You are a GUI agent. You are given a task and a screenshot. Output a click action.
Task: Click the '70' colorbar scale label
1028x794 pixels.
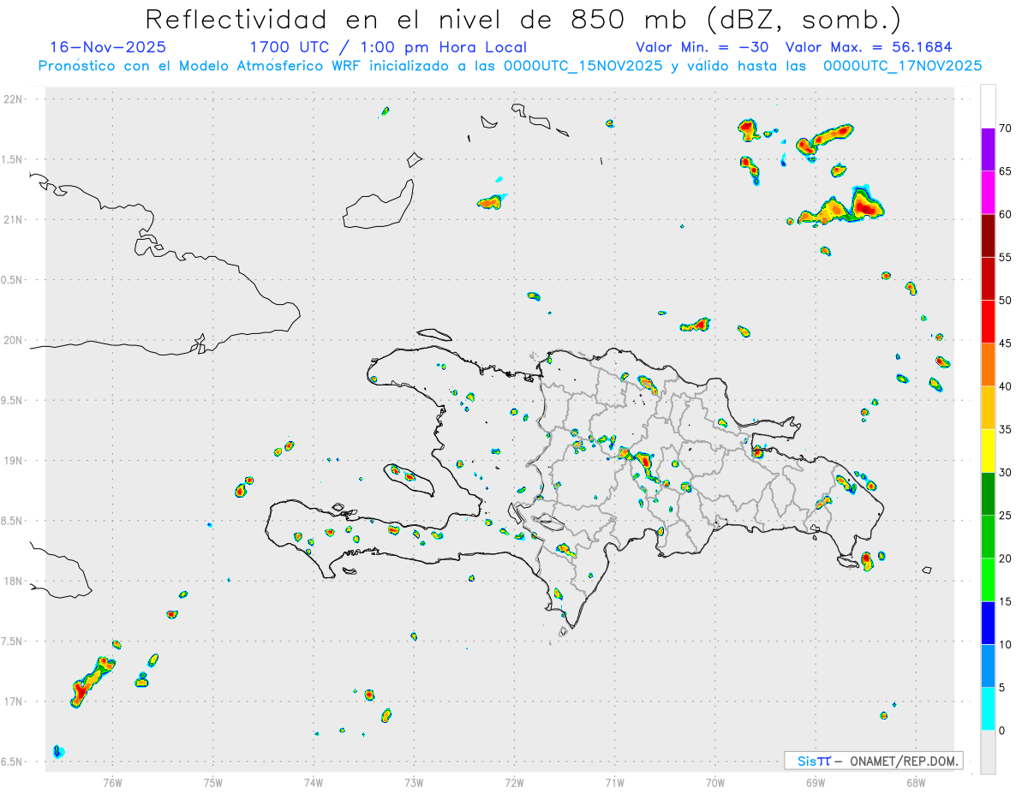pyautogui.click(x=1007, y=128)
